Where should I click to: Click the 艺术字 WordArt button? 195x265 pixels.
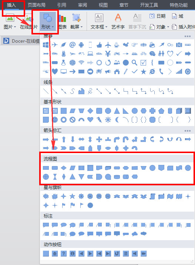tap(118, 21)
